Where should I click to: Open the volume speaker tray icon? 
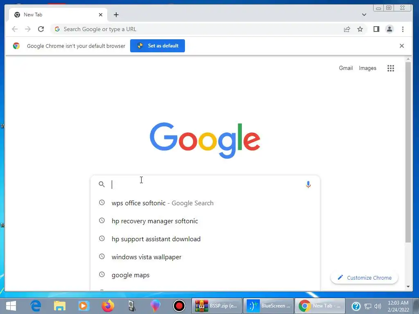click(378, 306)
